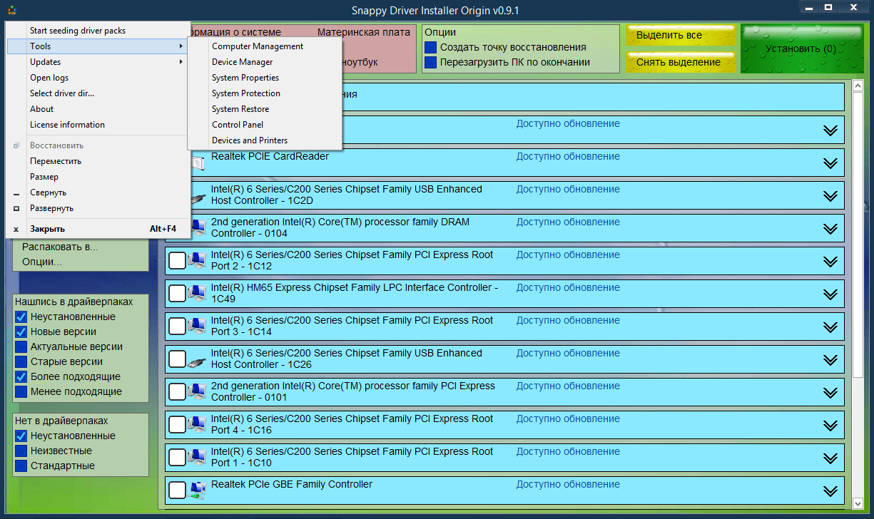
Task: Enable Создать точку восстановления option
Action: pyautogui.click(x=430, y=47)
